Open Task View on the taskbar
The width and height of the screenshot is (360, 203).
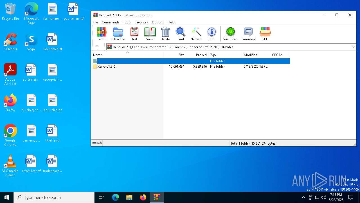point(101,197)
